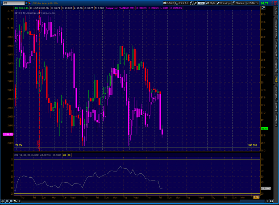Click the percent scale icon
The height and width of the screenshot is (205, 279).
coord(15,201)
